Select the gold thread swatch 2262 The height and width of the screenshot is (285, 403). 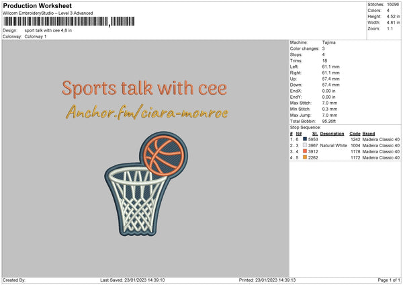point(305,157)
